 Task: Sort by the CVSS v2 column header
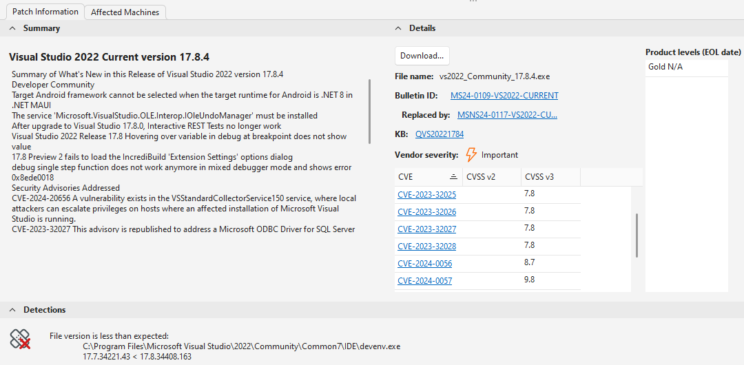point(491,177)
